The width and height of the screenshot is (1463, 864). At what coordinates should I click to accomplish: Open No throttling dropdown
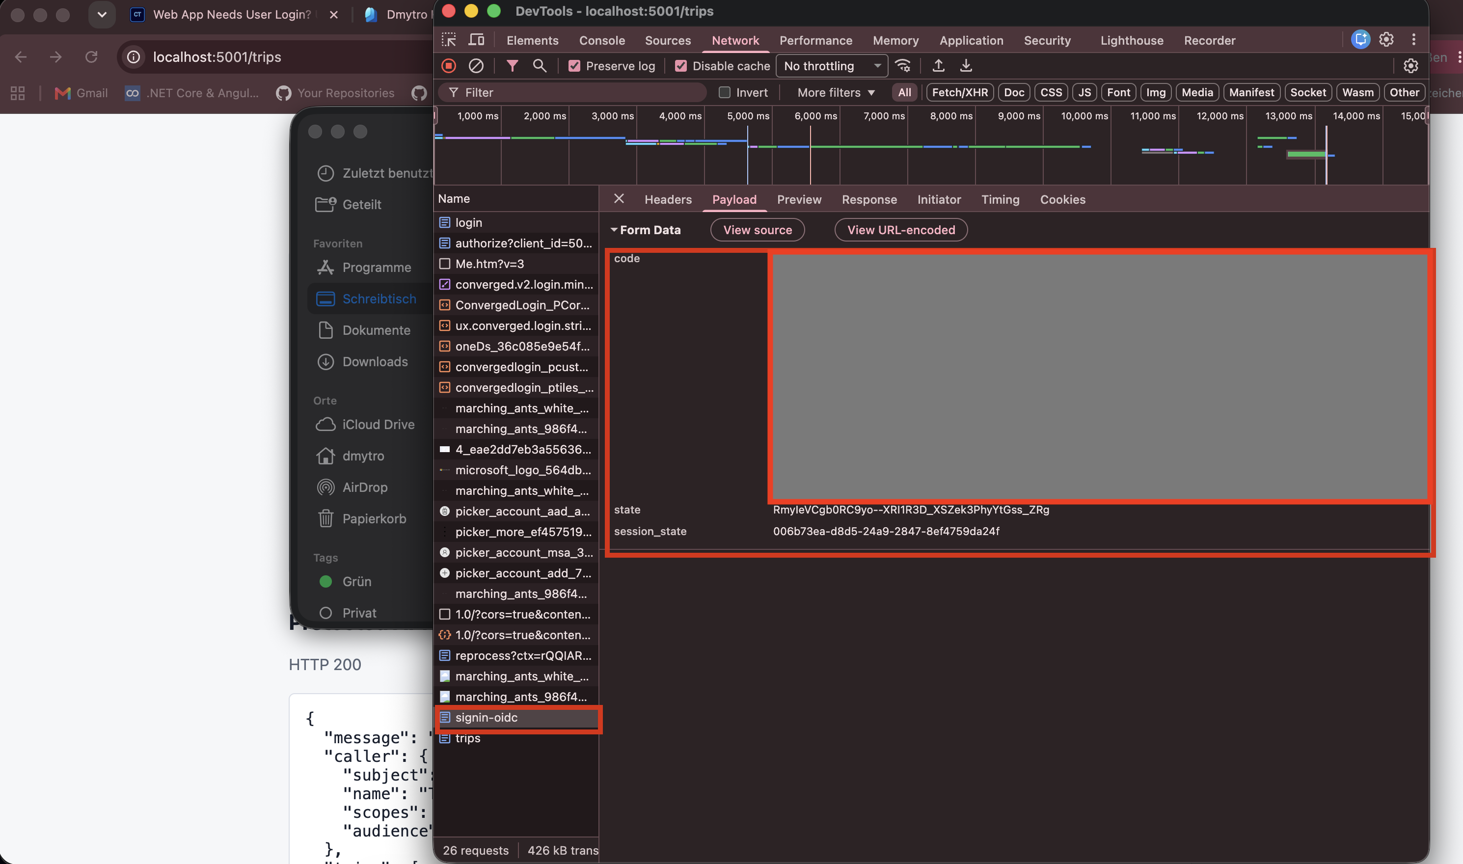(x=831, y=66)
